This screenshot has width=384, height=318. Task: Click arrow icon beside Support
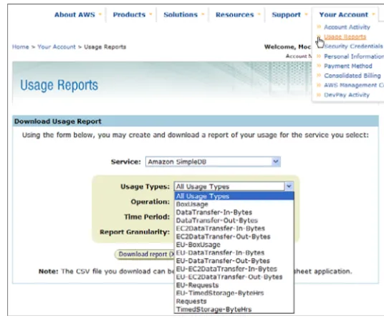tap(306, 14)
